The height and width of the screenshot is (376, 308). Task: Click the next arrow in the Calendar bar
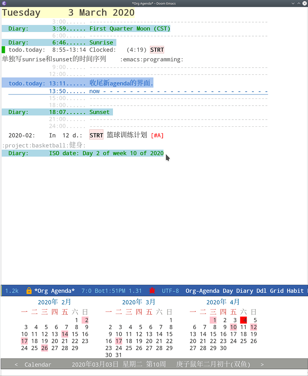click(x=262, y=364)
